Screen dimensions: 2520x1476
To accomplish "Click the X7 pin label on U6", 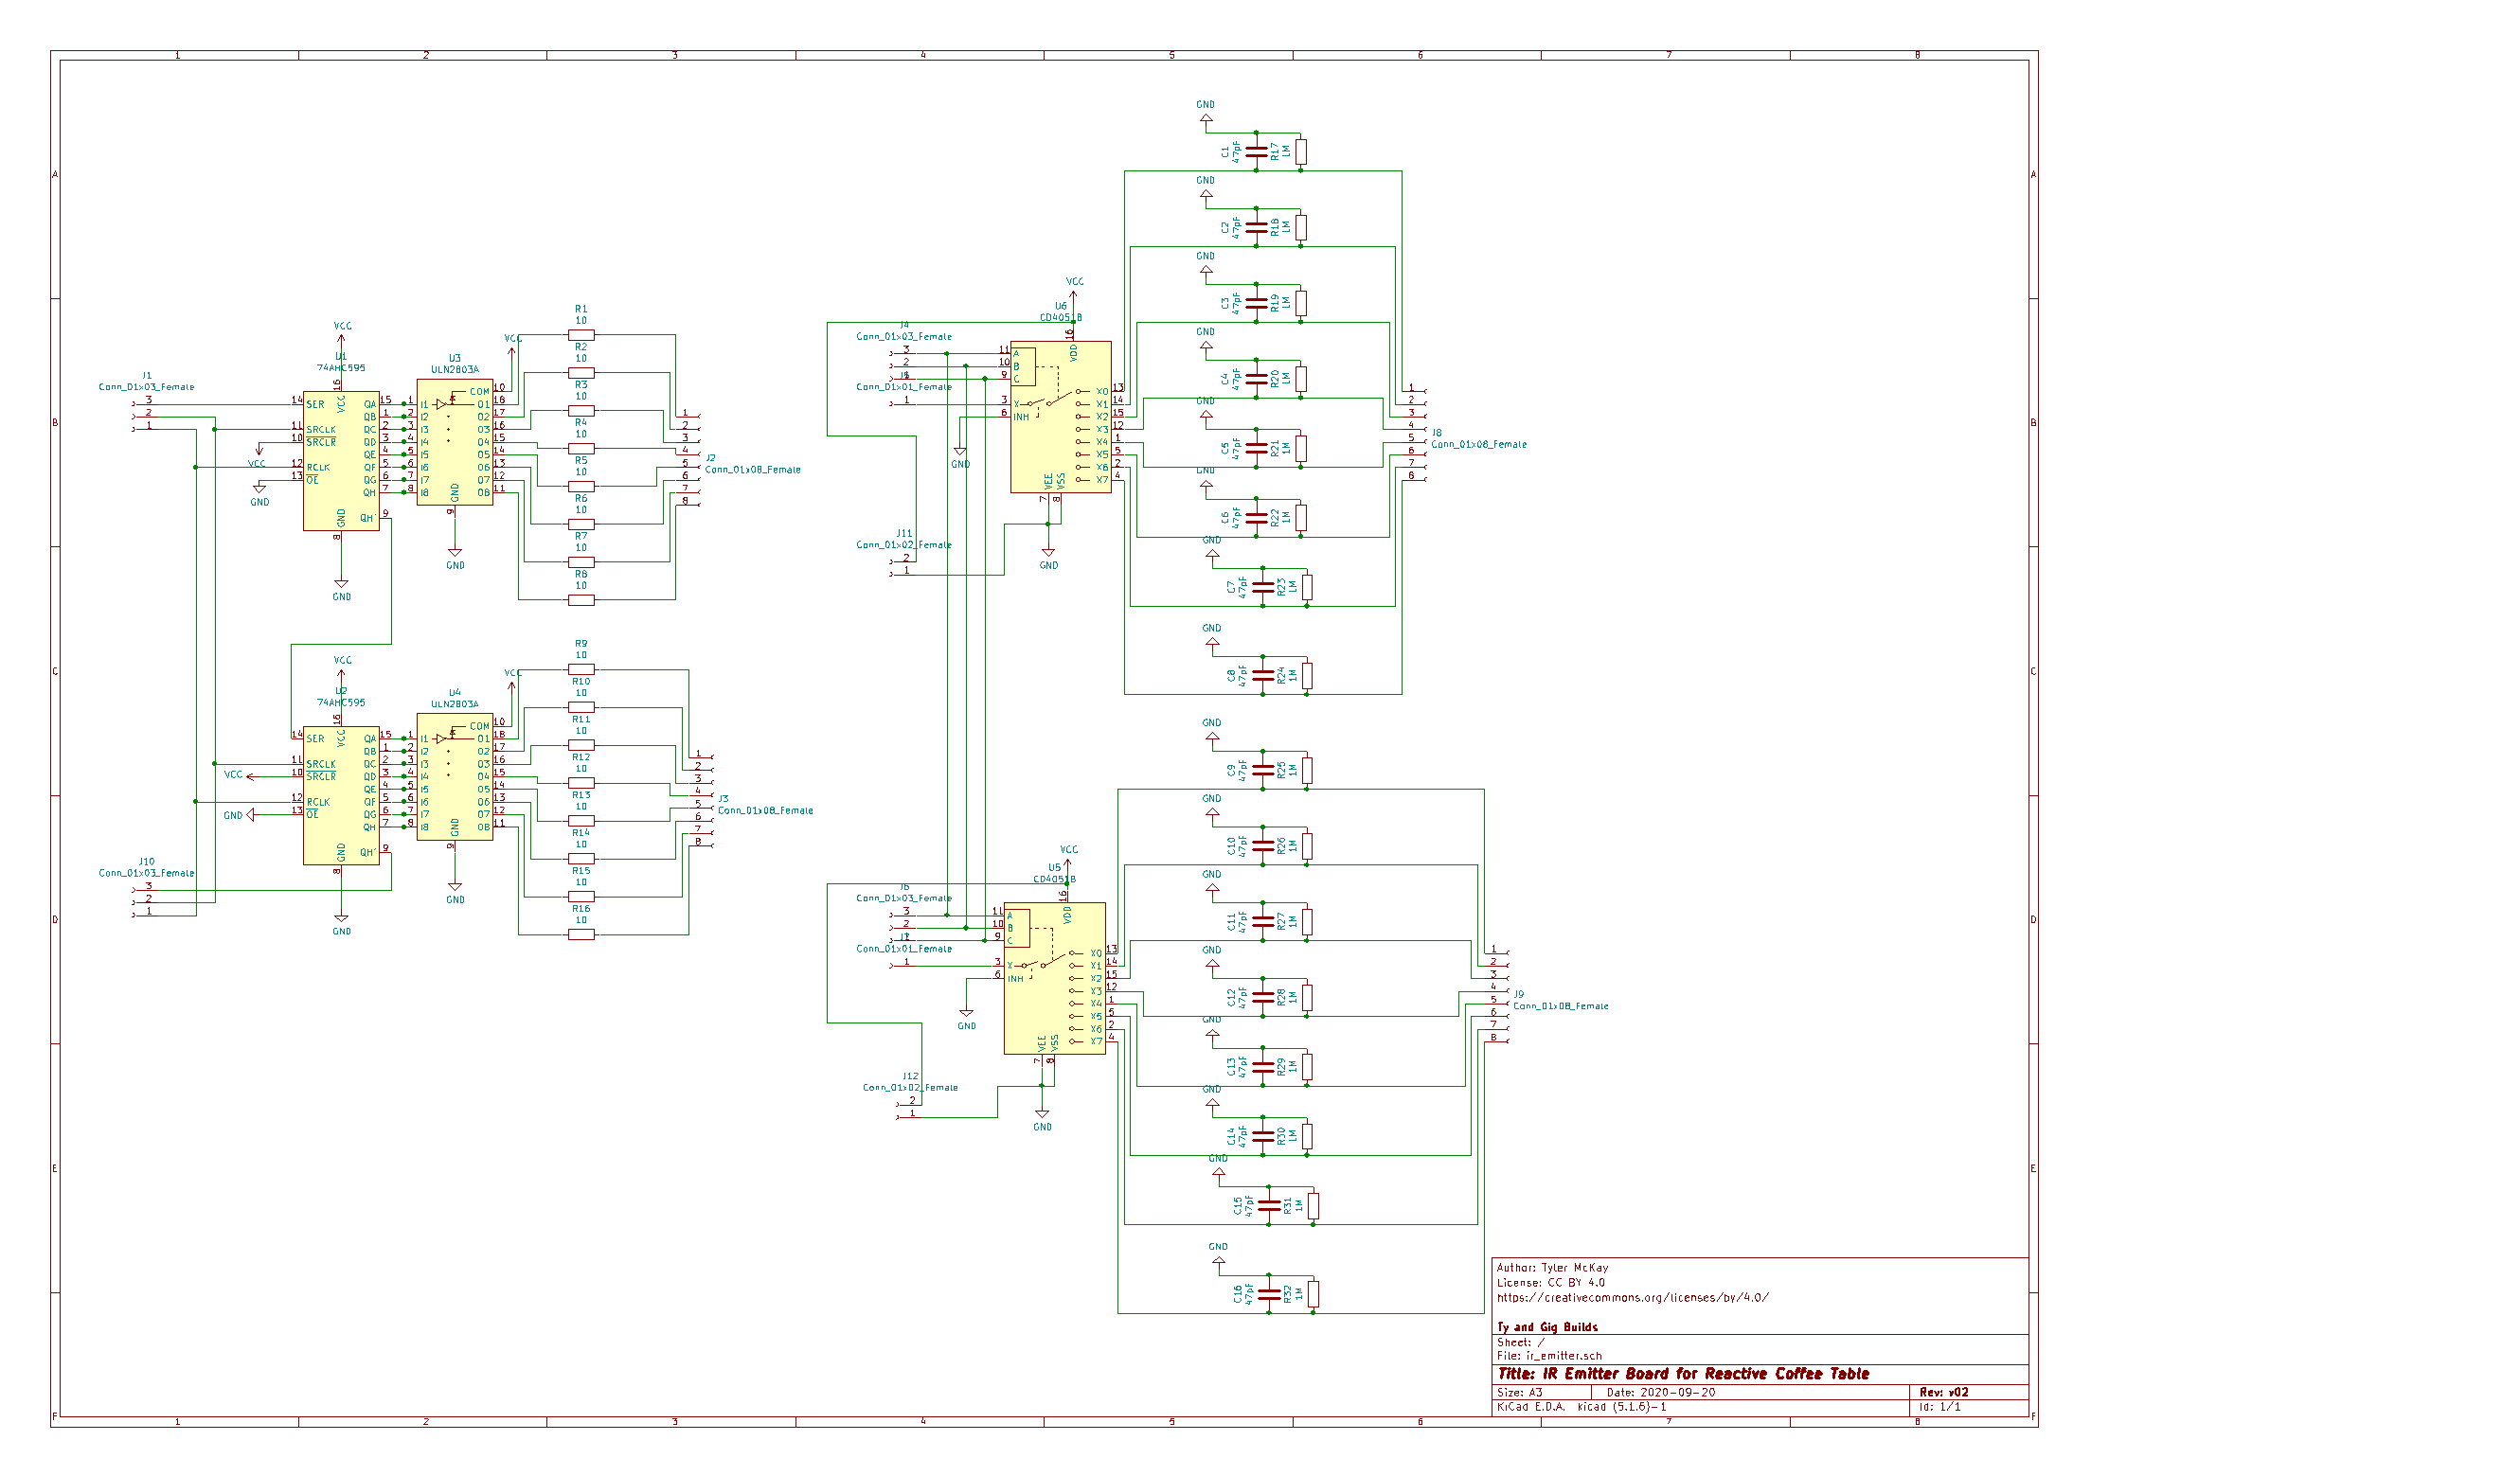I will (1102, 480).
